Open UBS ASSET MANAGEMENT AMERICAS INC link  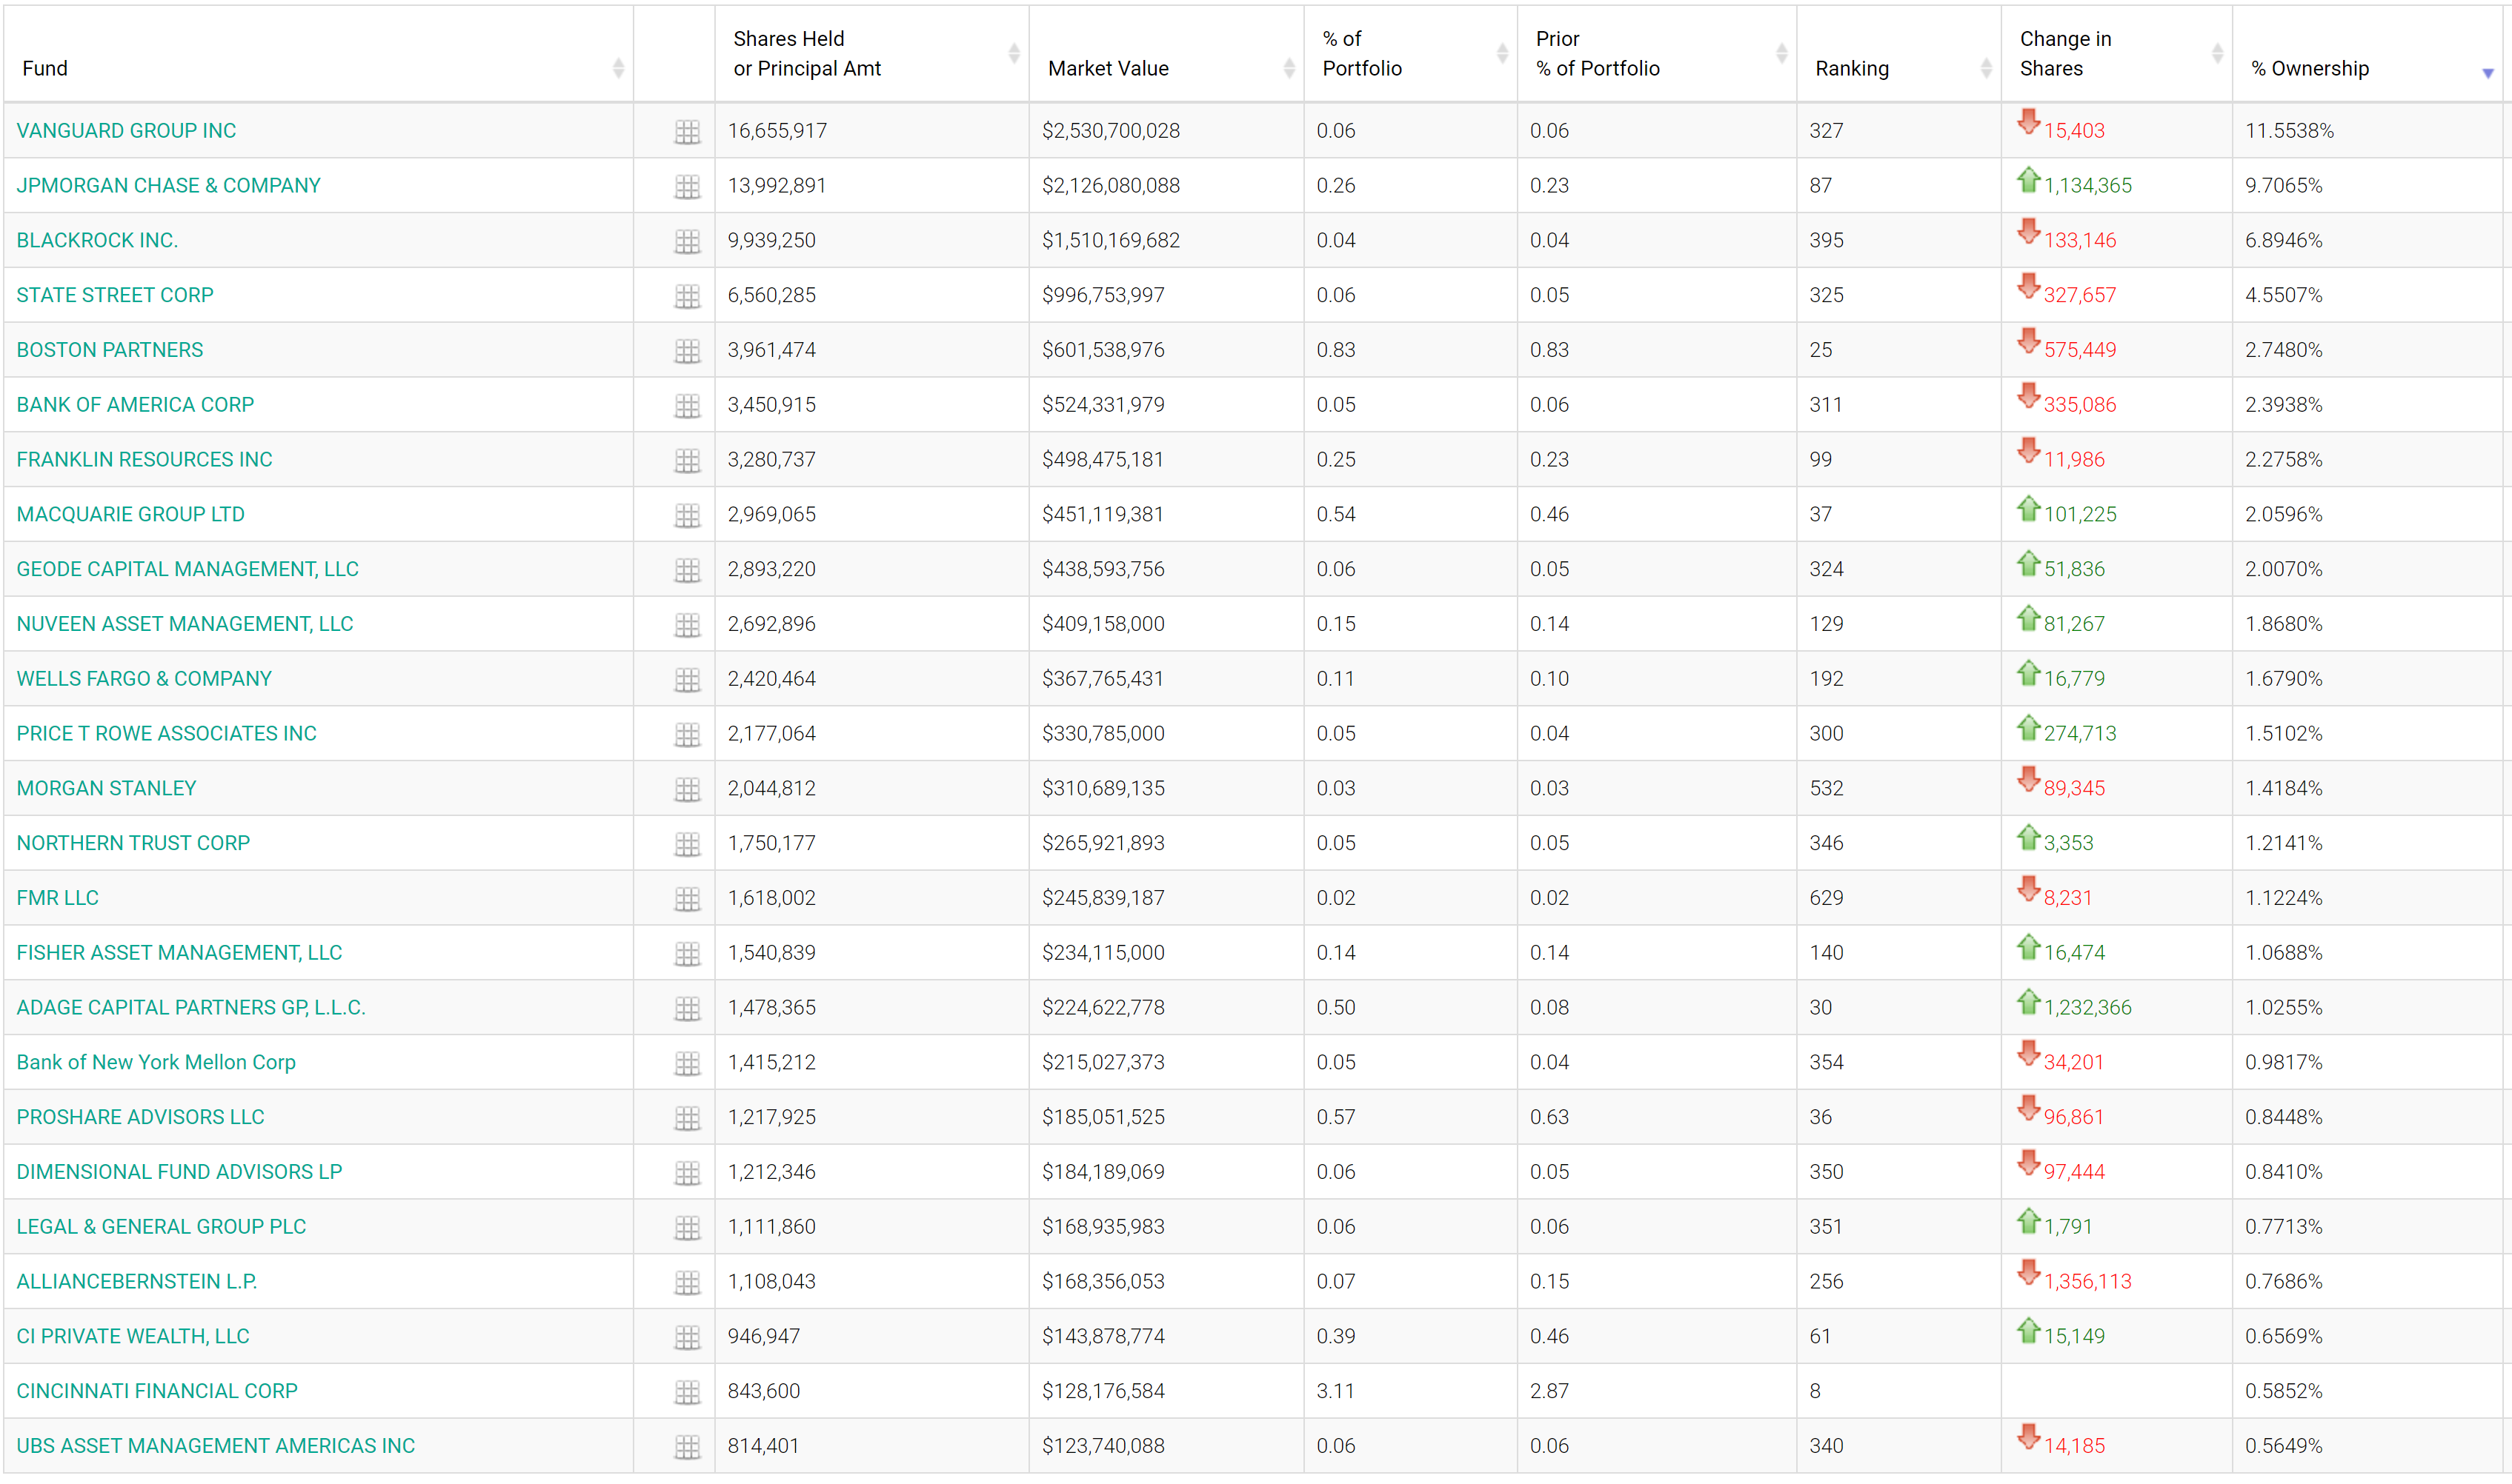click(215, 1446)
